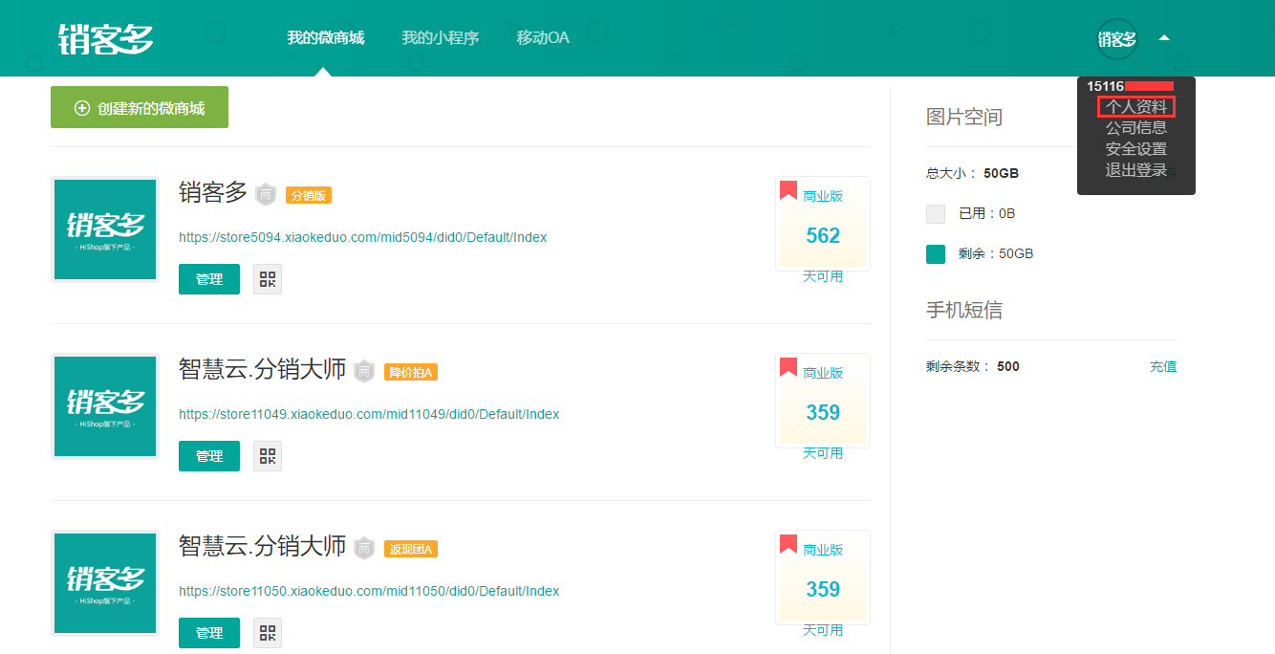Screen dimensions: 1275x654
Task: Click 359 days on the 降价拍A store card
Action: click(823, 413)
